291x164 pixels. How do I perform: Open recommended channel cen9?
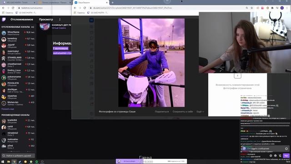pos(18,128)
